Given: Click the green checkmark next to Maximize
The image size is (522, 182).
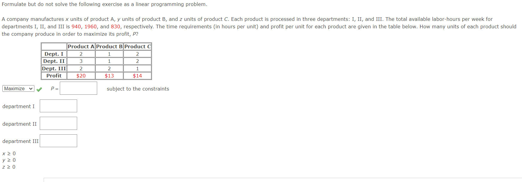Looking at the screenshot, I should tap(39, 88).
